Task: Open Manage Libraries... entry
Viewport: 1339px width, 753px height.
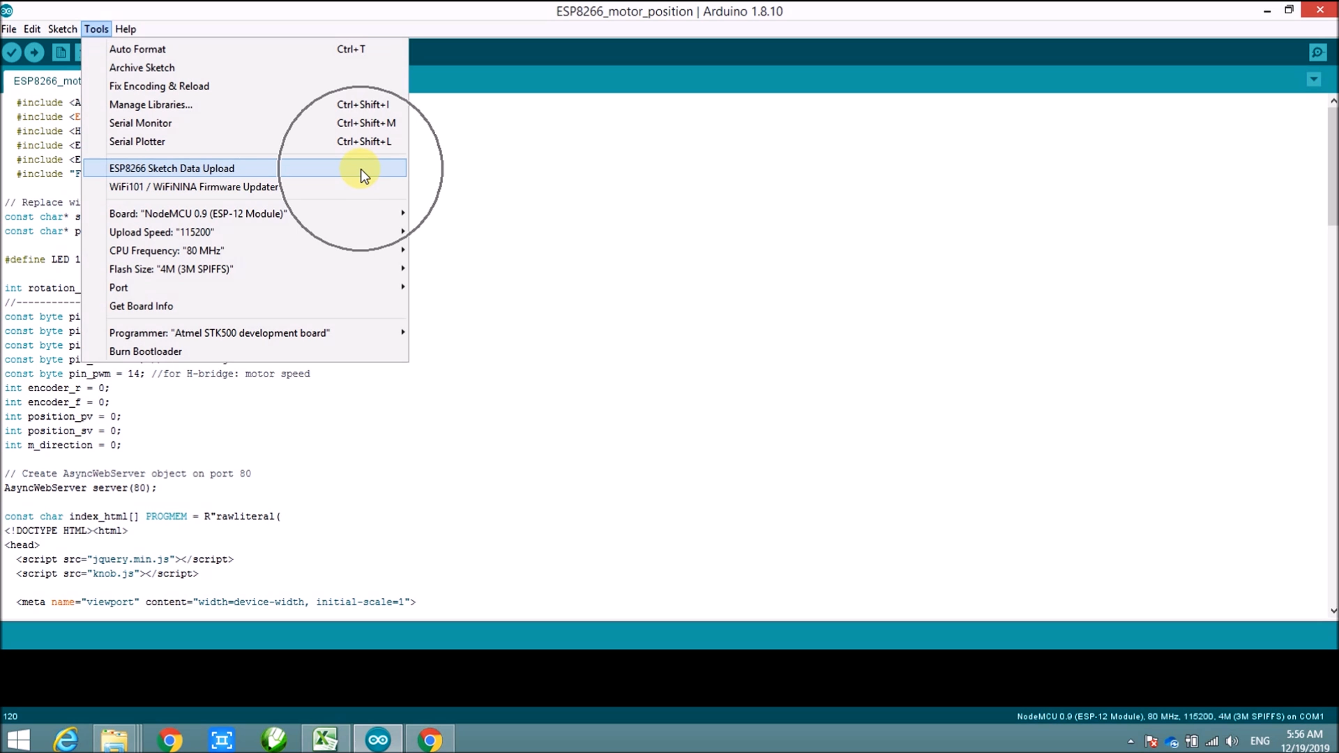Action: (x=245, y=105)
